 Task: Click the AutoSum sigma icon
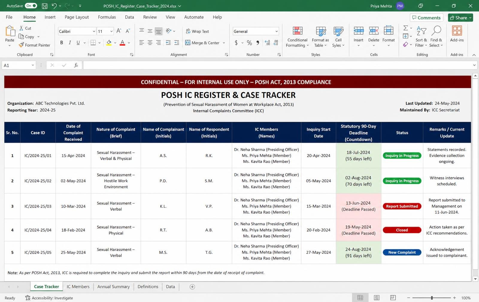(x=406, y=28)
